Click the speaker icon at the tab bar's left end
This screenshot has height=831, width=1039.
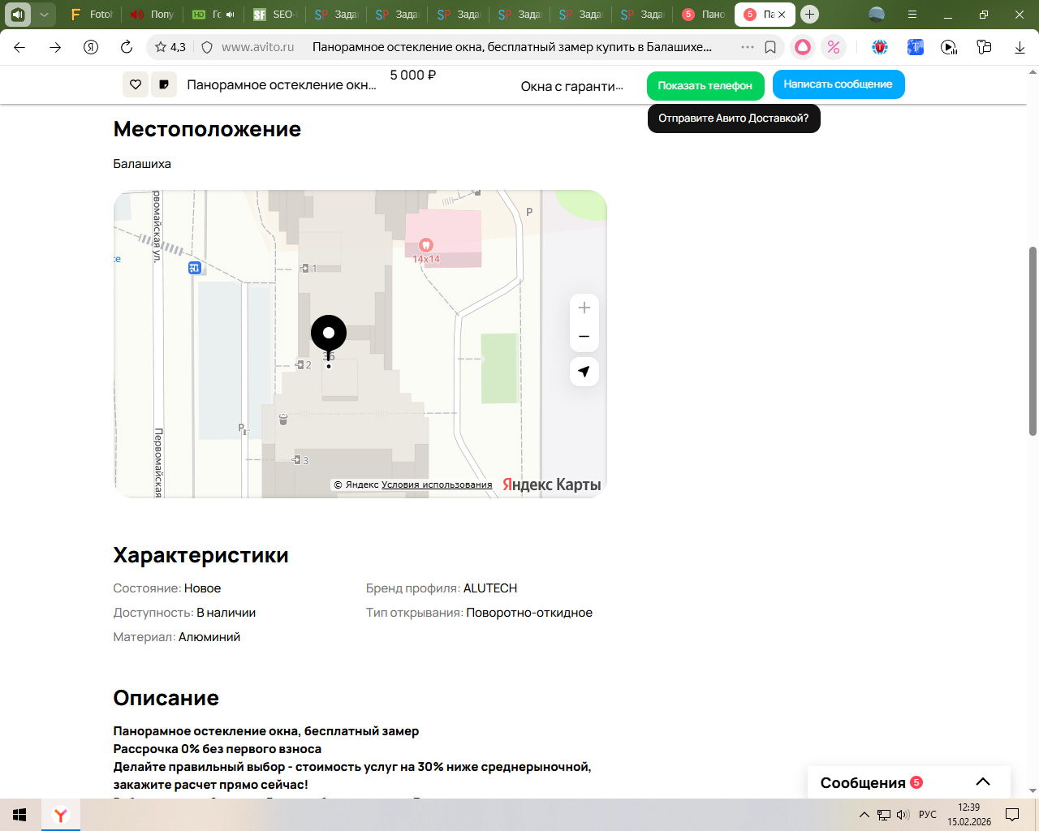point(18,15)
